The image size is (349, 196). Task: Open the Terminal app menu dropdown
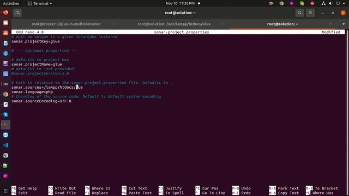click(x=40, y=3)
